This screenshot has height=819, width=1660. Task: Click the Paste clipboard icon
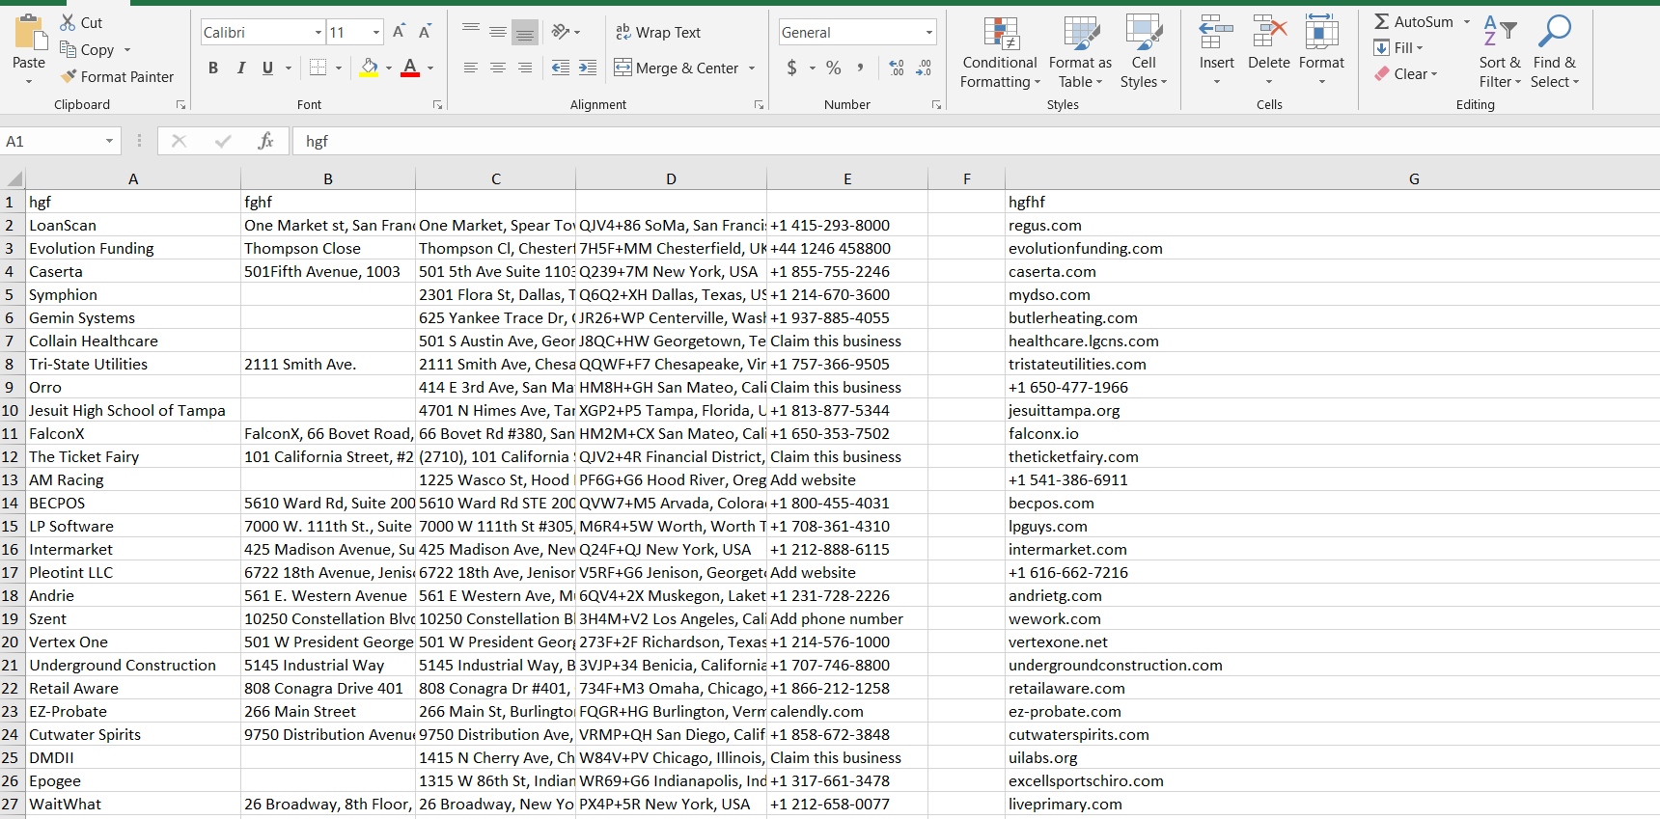coord(30,33)
